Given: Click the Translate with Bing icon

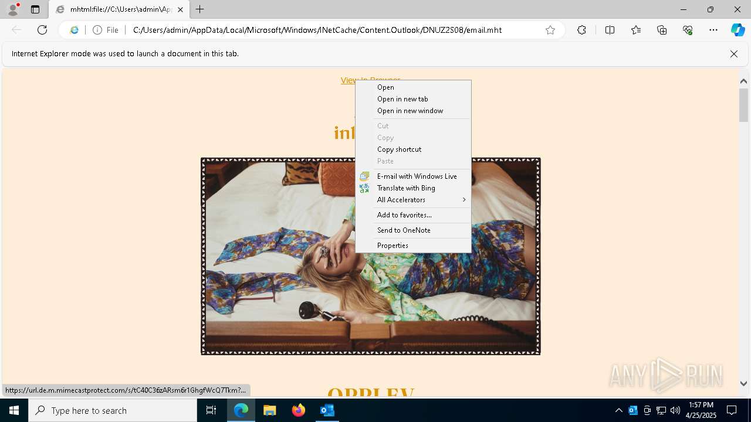Looking at the screenshot, I should [x=364, y=188].
